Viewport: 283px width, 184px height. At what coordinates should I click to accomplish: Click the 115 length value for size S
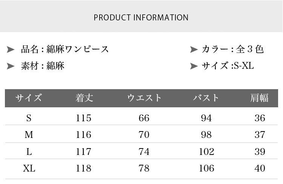[x=83, y=118]
